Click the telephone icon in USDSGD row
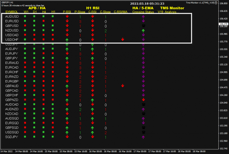229x154 pixels. (144, 132)
